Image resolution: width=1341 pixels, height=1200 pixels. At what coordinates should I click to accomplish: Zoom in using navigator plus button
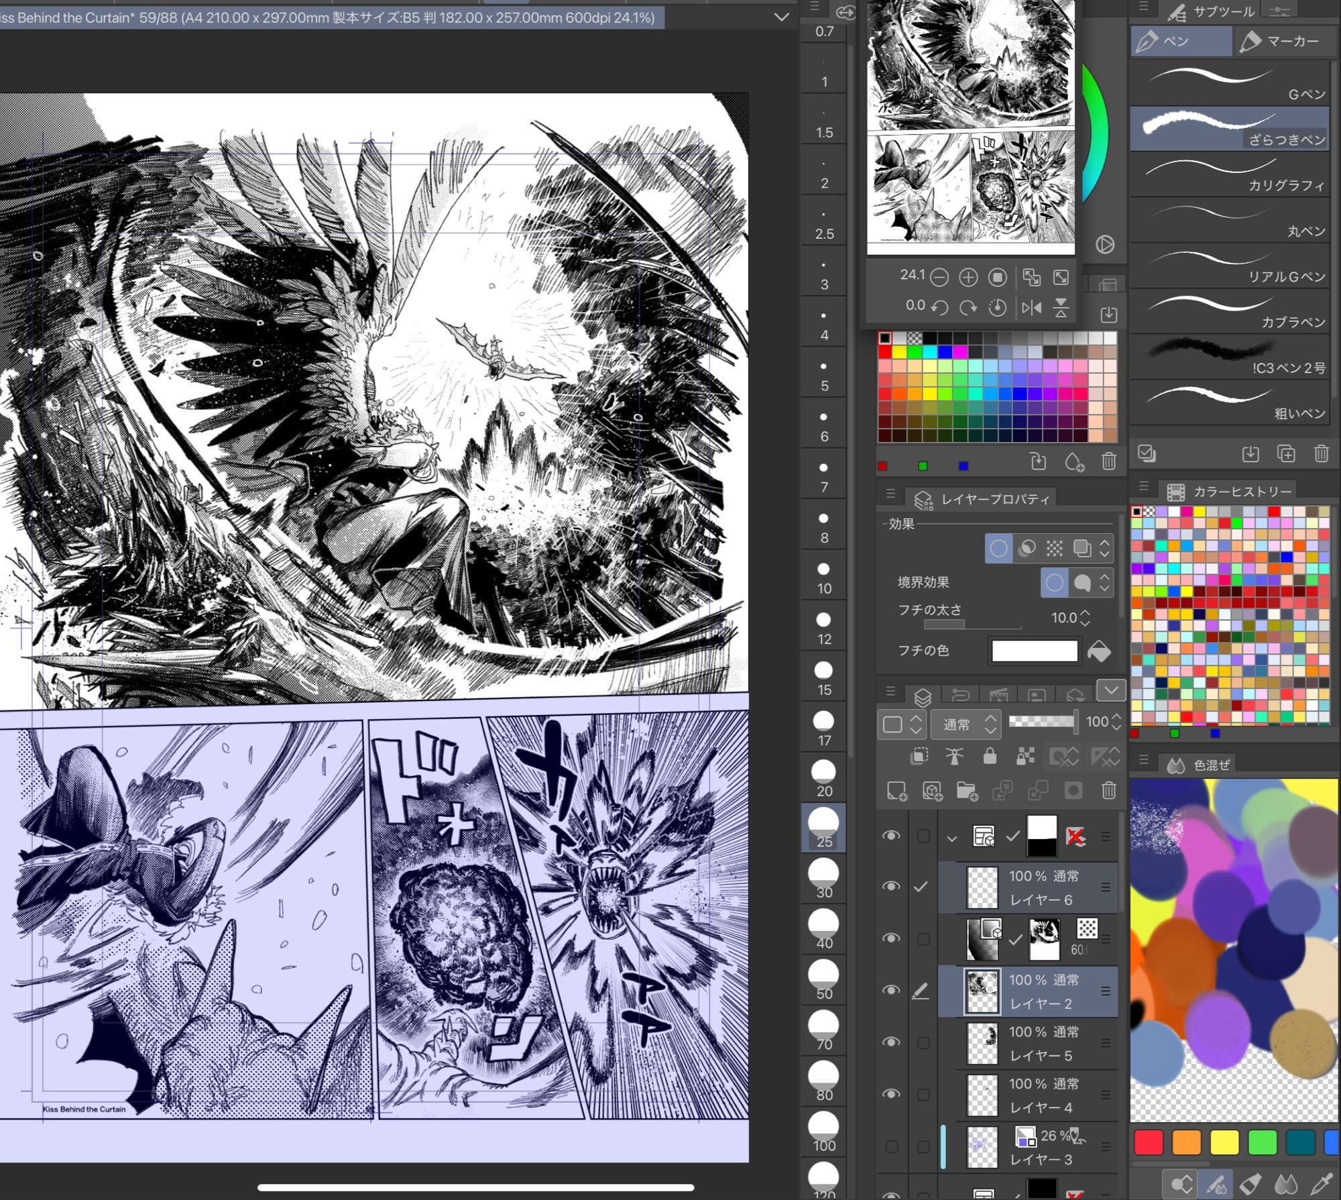[x=968, y=277]
